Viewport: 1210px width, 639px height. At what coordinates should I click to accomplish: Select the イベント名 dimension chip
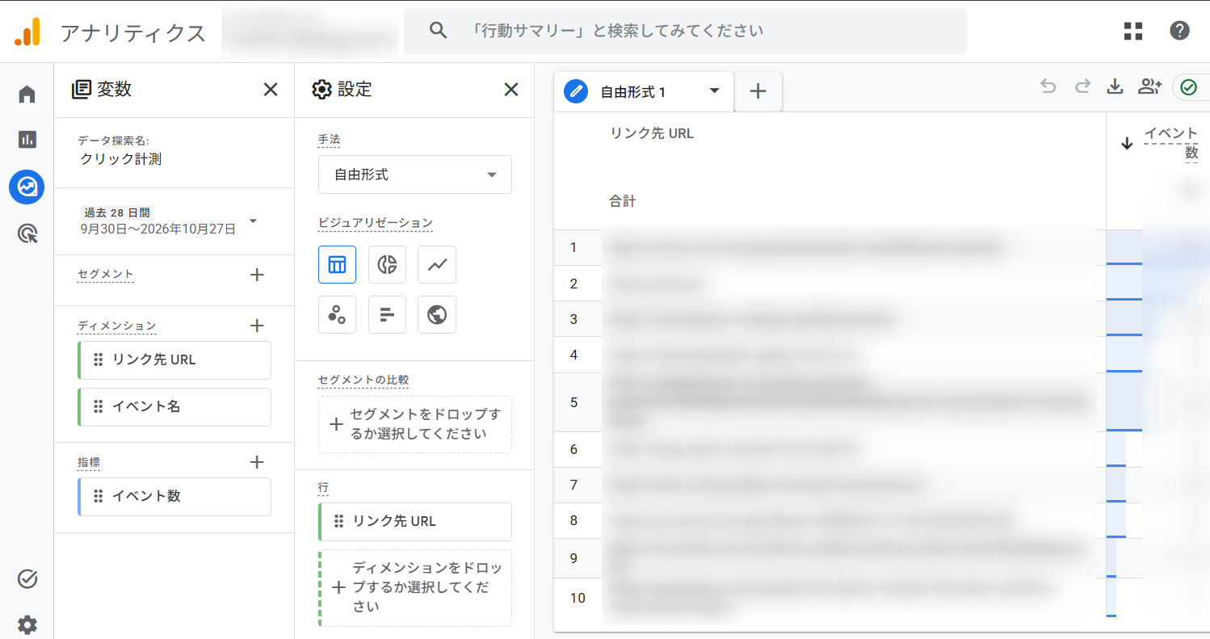pos(174,407)
